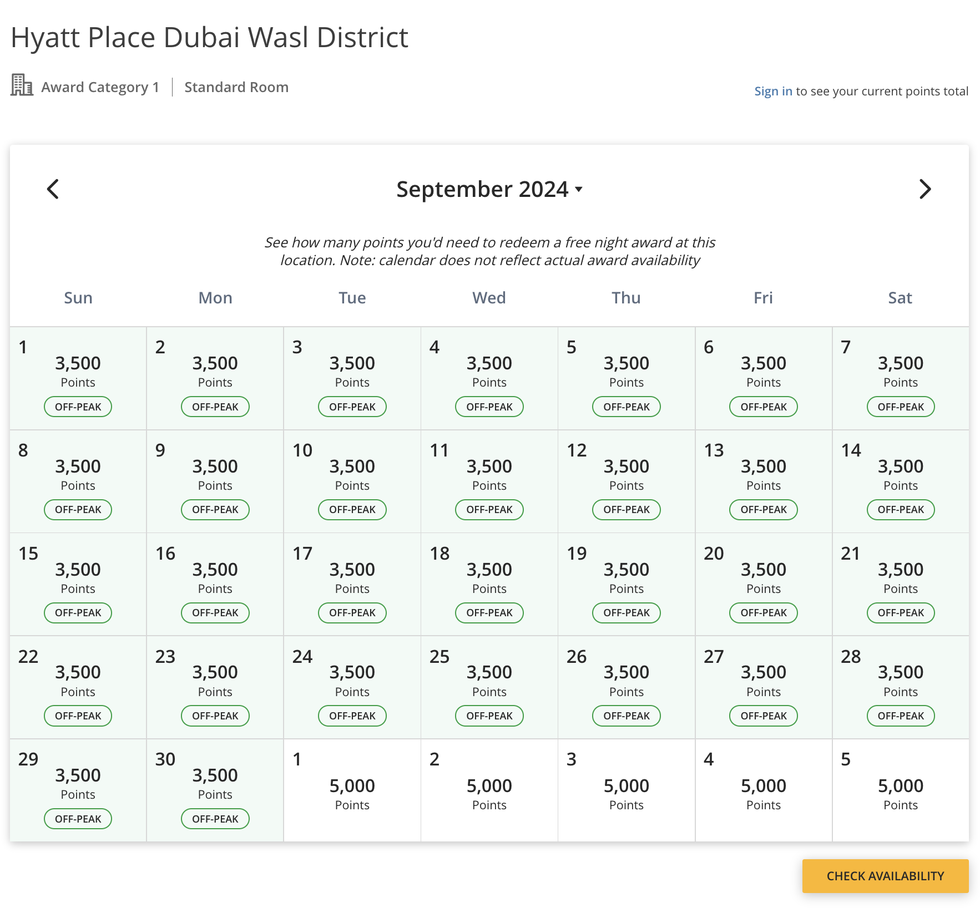Click September 23 date cell

tap(215, 687)
